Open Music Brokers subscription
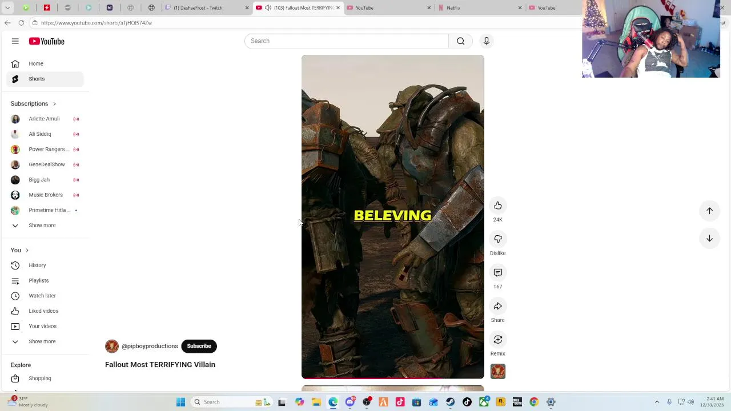This screenshot has height=411, width=731. (x=45, y=195)
